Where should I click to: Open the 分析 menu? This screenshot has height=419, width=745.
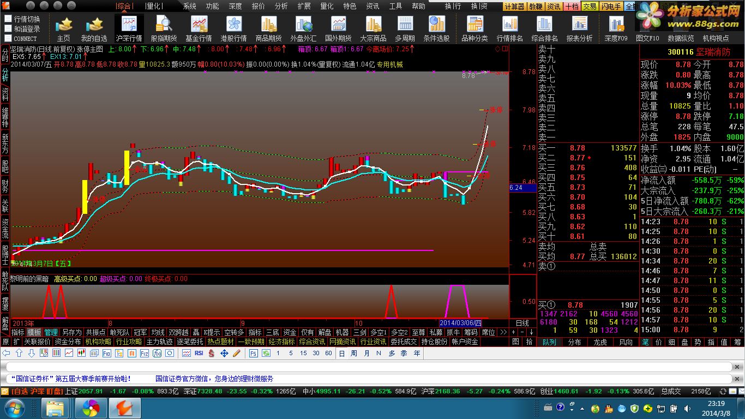(x=281, y=6)
